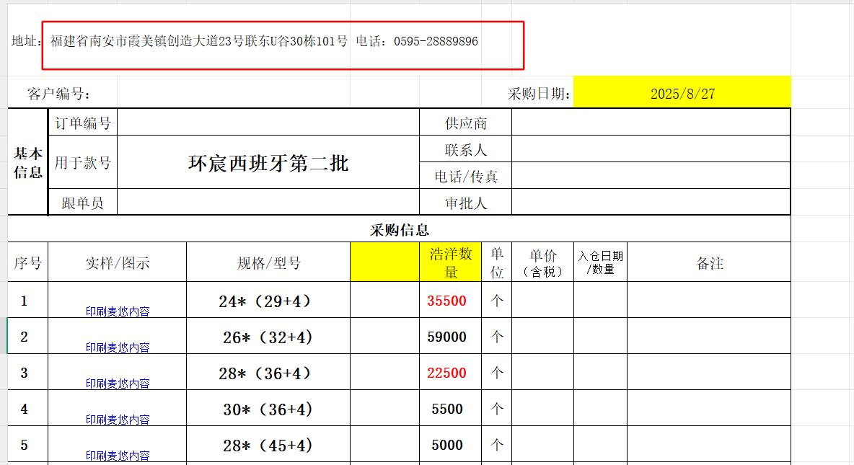Click the empty cell beside 供应商
854x465 pixels.
point(651,123)
